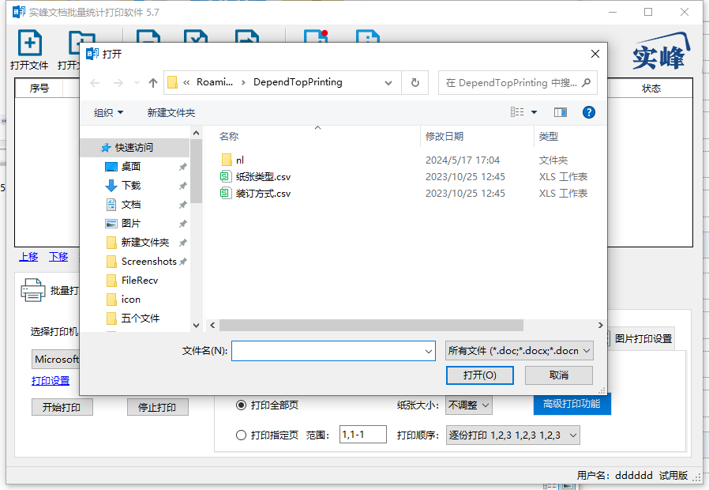Screen dimensions: 709x490
Task: Navigate back in the open dialog
Action: [x=95, y=83]
